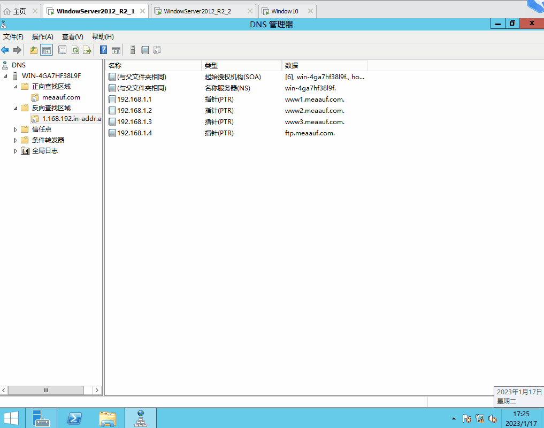
Task: Select the 名称服务器(NS) record row
Action: (x=236, y=88)
